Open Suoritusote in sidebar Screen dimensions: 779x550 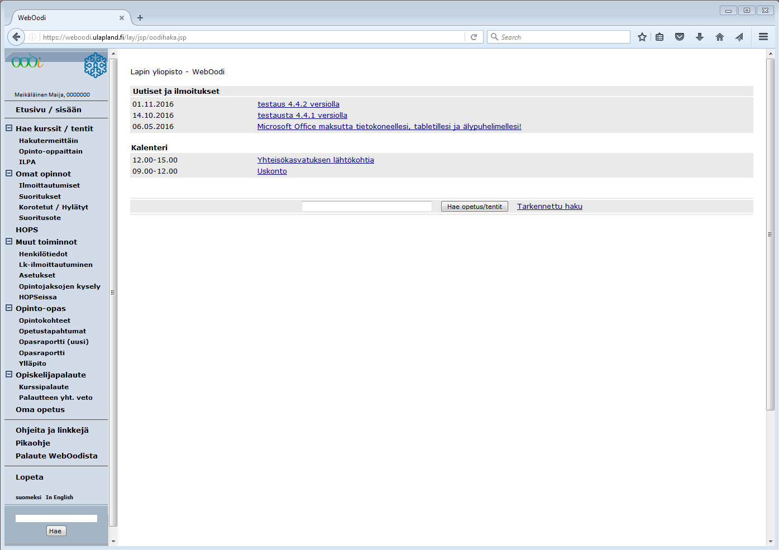(x=40, y=218)
